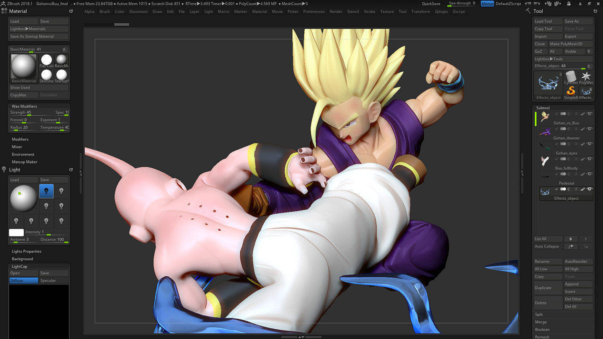Click the R button beside Effects_object slider
Viewport: 603px width, 339px height.
[589, 66]
